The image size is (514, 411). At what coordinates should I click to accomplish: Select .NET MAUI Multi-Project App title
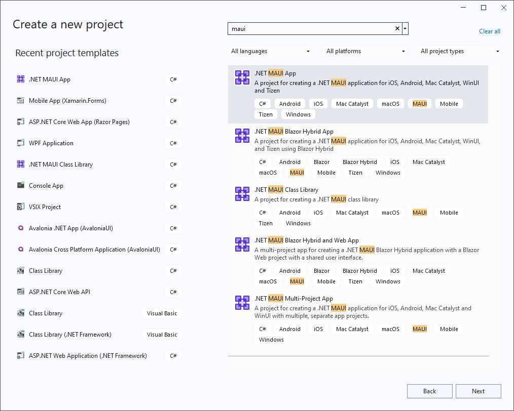coord(293,299)
